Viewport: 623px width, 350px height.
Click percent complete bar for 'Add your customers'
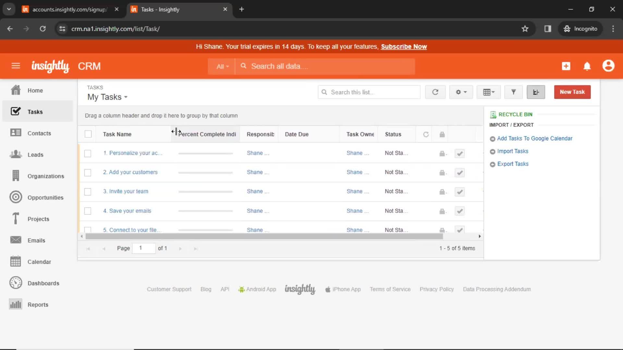(205, 172)
